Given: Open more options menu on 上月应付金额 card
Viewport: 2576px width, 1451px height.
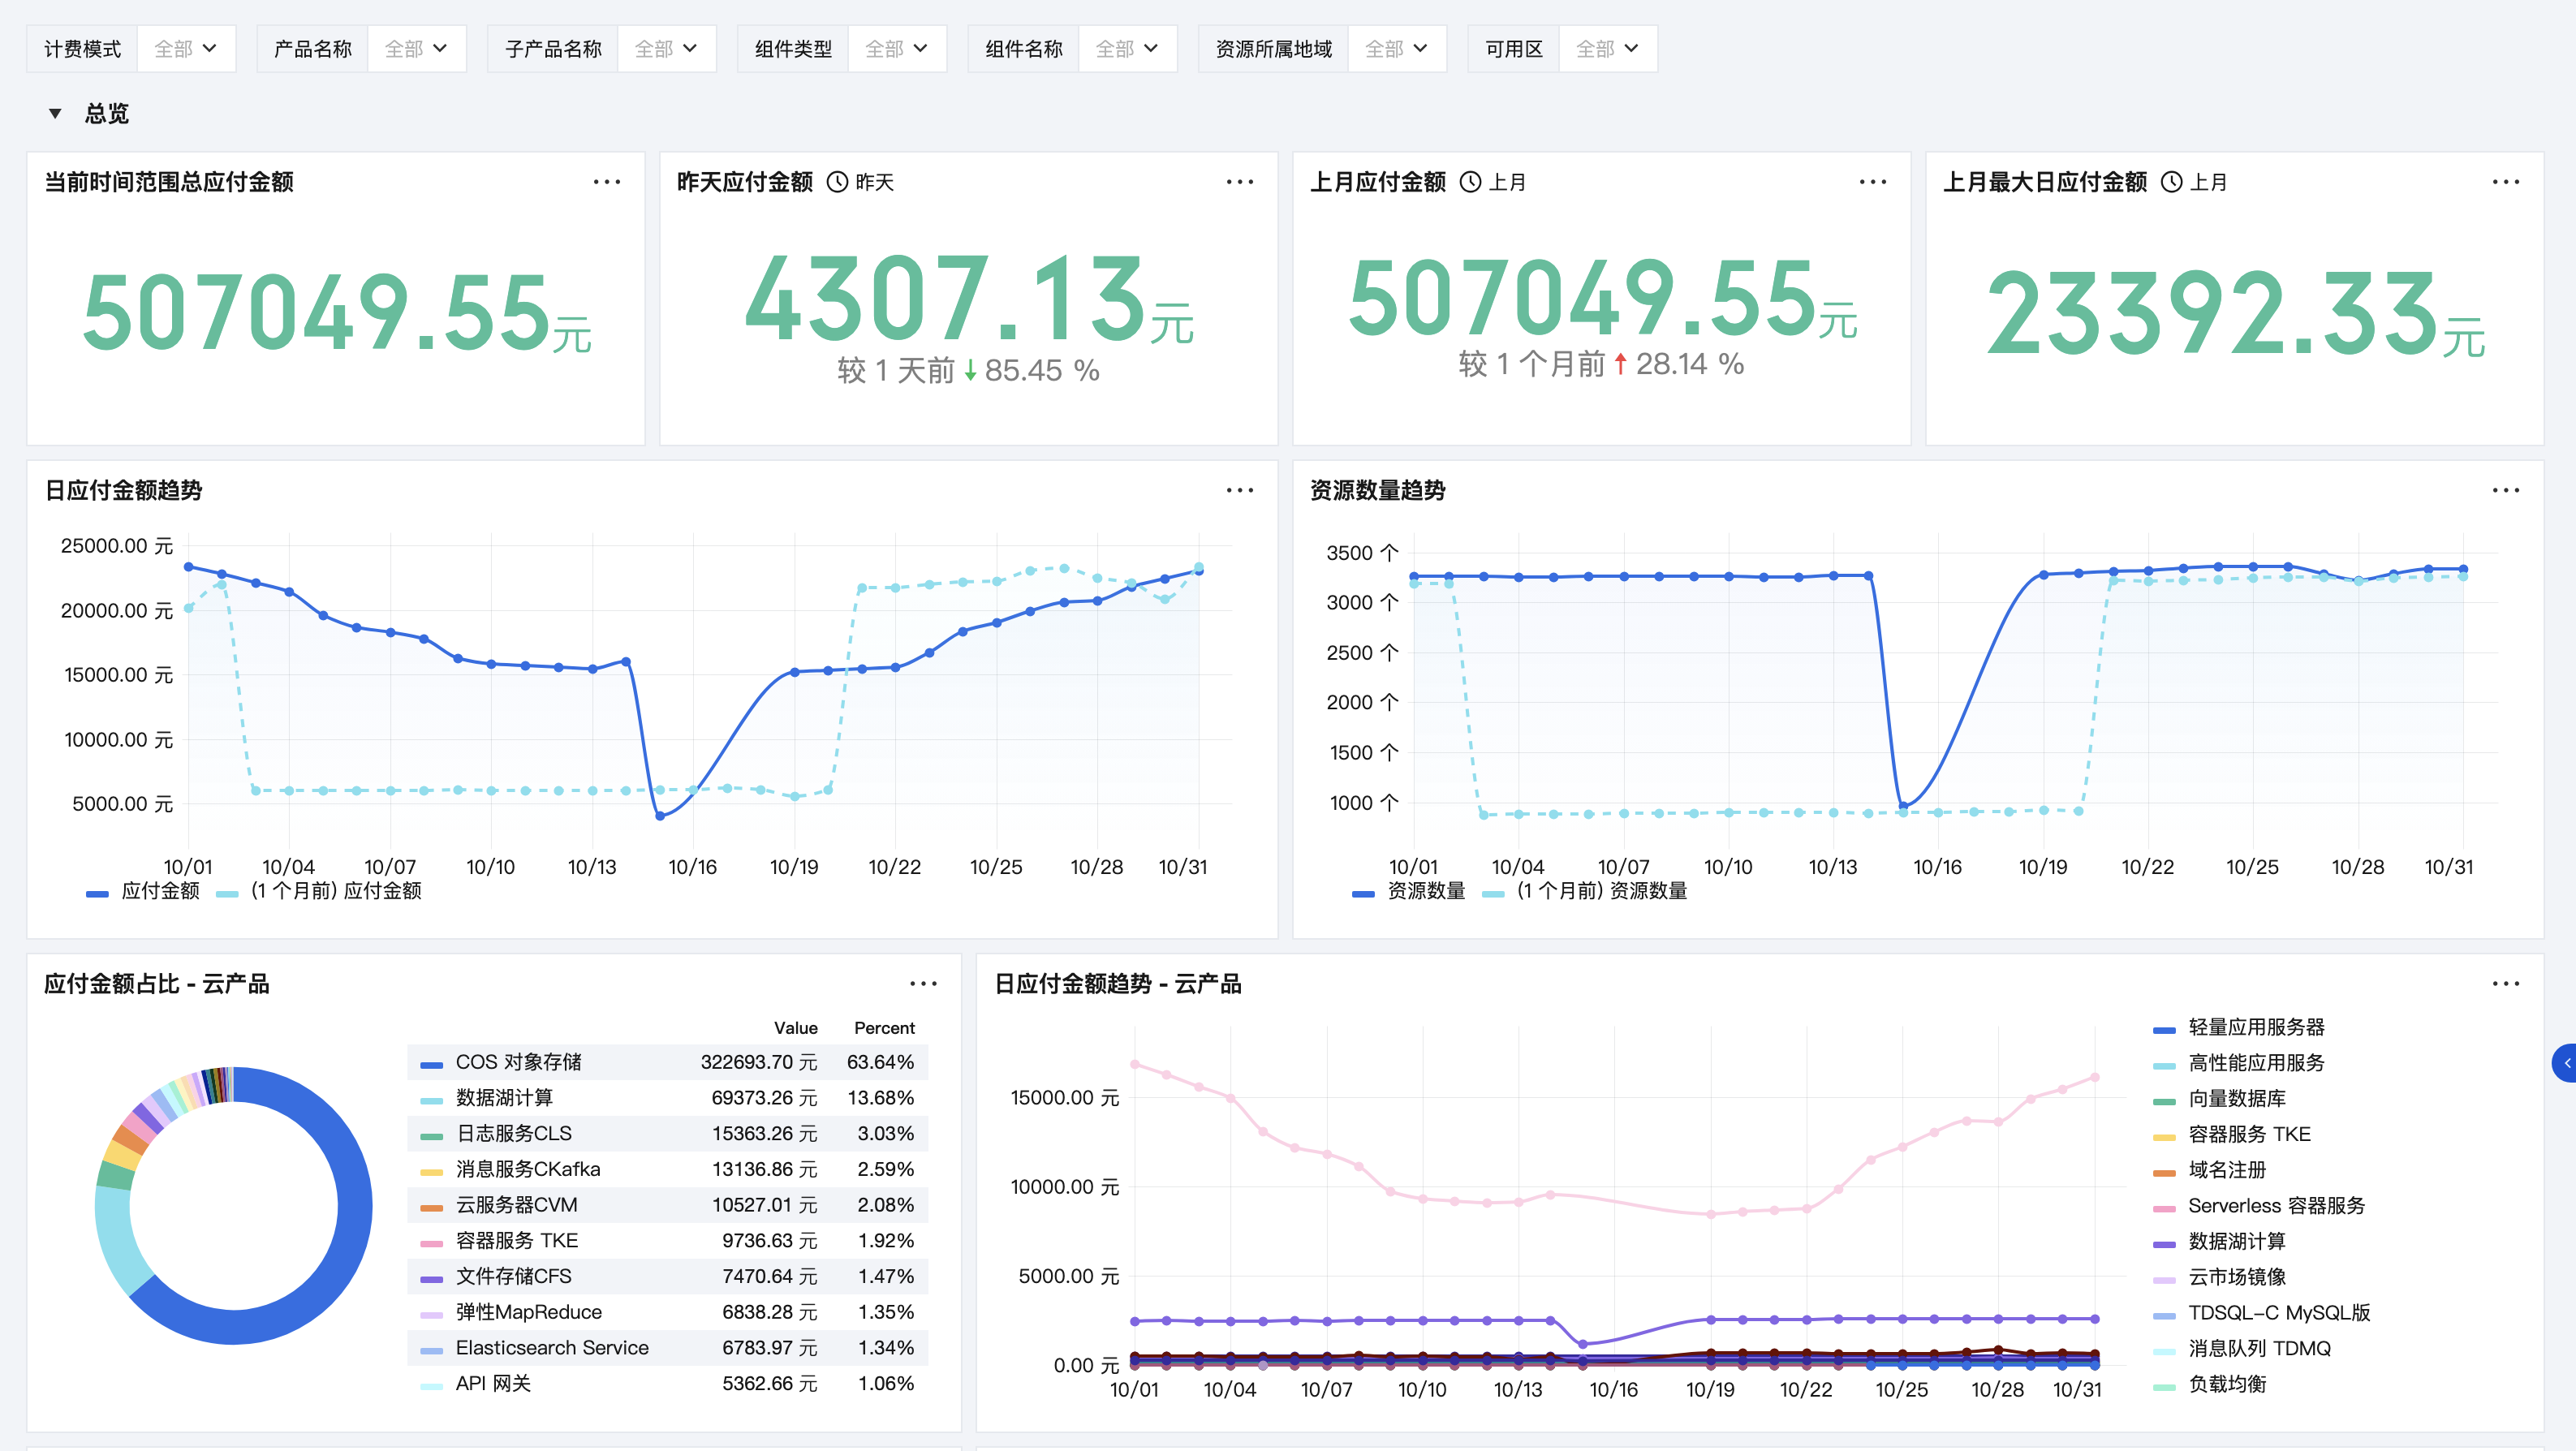Looking at the screenshot, I should click(1872, 182).
